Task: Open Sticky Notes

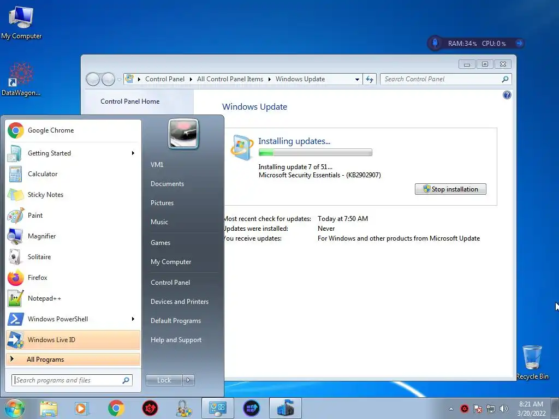Action: 73,195
